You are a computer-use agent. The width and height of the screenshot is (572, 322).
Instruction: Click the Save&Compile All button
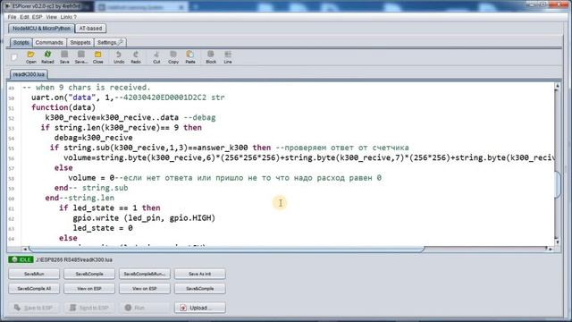34,288
